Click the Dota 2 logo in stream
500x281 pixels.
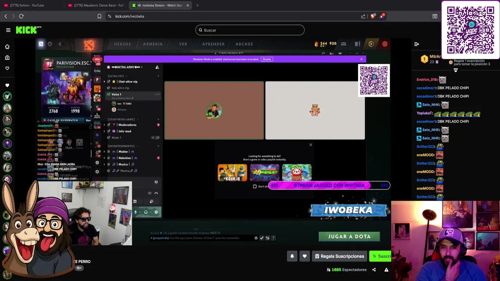(89, 44)
